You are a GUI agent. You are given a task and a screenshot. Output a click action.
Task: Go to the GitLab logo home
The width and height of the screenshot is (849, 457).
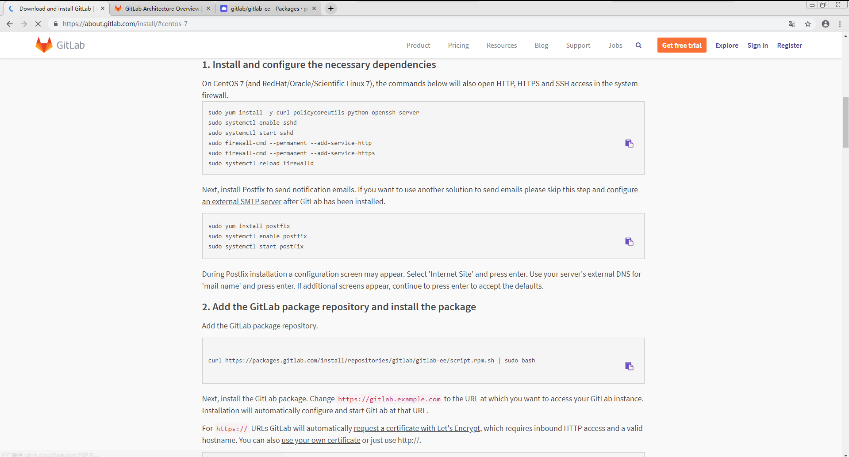click(60, 45)
